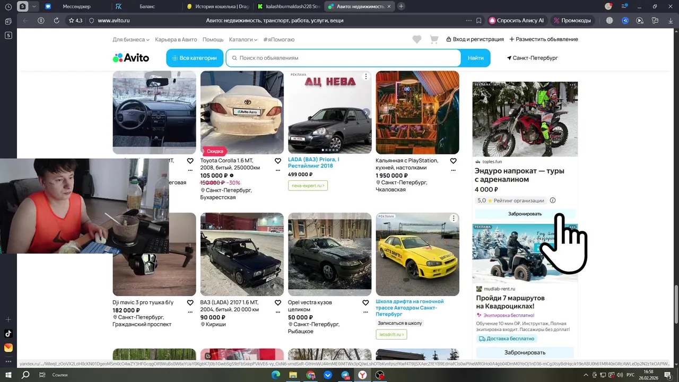
Task: Visit the neva-expert.ru button
Action: click(308, 186)
